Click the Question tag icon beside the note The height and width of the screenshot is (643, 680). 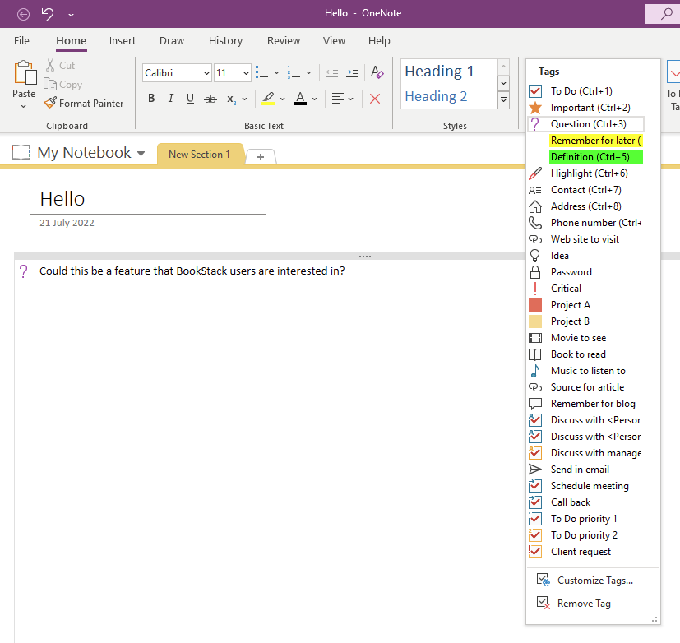pyautogui.click(x=24, y=271)
